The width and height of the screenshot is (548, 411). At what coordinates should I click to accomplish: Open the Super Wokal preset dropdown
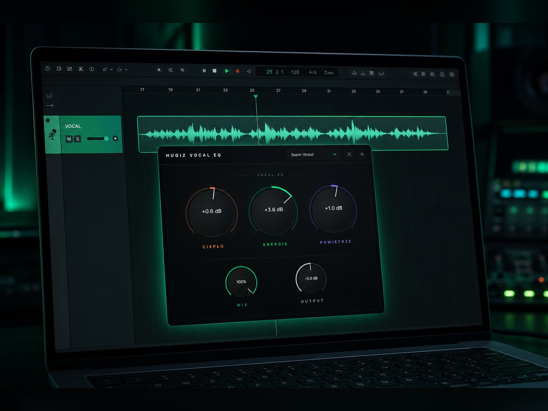[313, 154]
